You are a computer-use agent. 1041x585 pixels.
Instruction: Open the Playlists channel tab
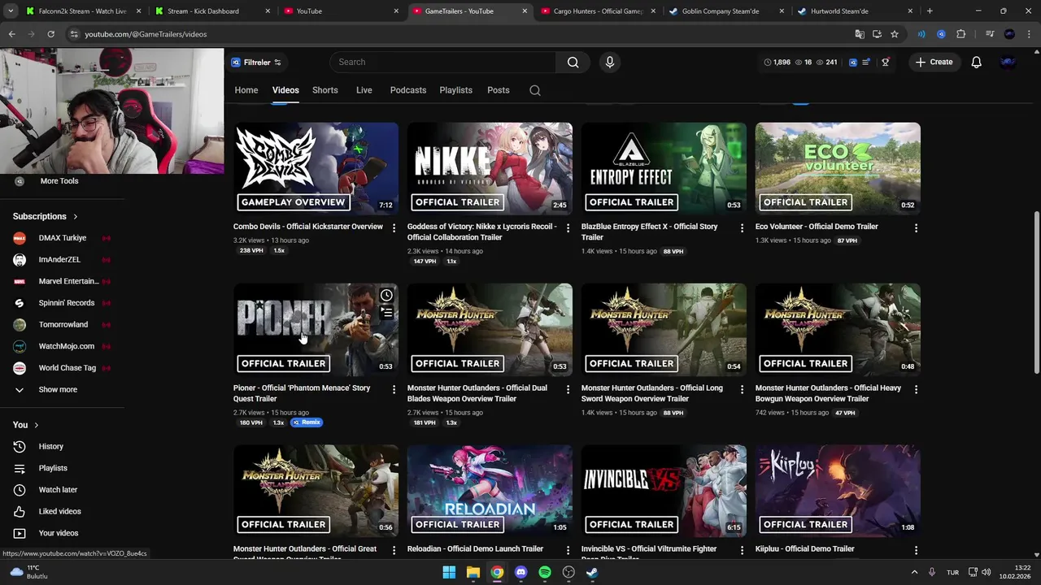click(x=456, y=90)
